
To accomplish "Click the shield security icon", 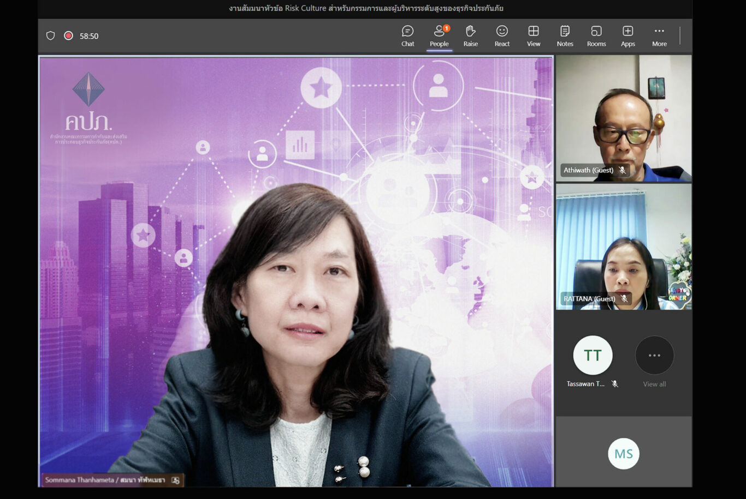I will pos(50,36).
